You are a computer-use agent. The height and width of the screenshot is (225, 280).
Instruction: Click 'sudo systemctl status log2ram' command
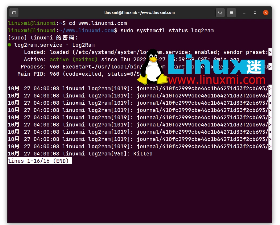[167, 30]
